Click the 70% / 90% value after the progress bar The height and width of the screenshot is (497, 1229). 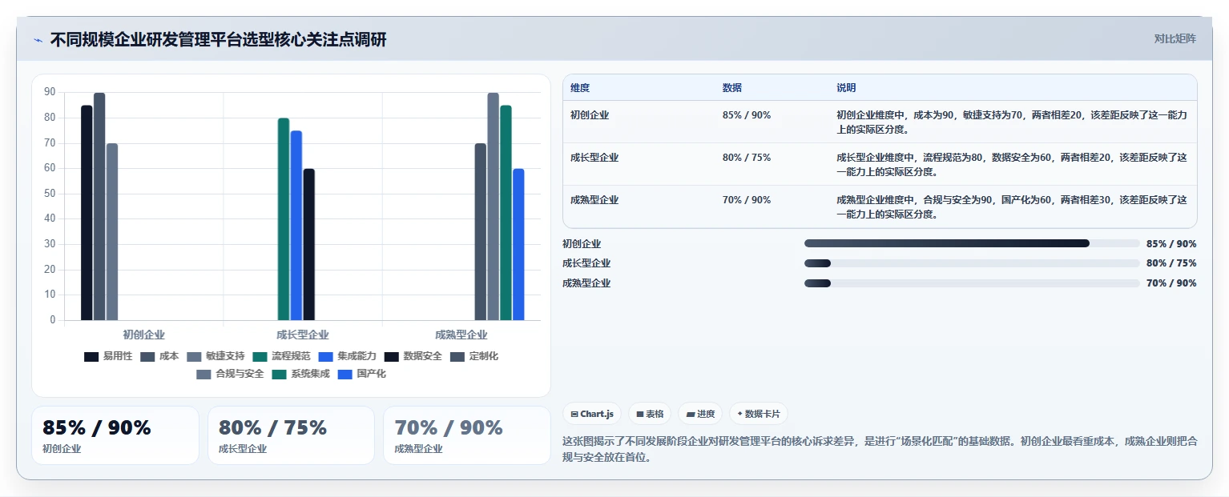pos(1171,283)
